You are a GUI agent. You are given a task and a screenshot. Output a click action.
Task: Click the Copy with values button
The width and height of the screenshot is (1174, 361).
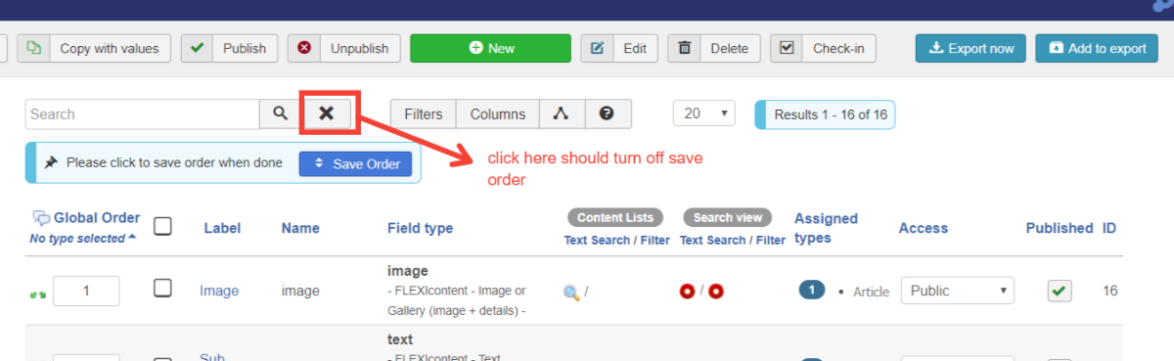coord(95,48)
